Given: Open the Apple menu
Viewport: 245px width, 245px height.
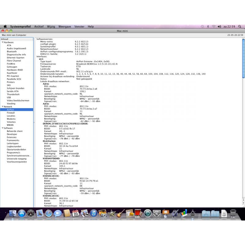Looking at the screenshot, I should [5, 27].
